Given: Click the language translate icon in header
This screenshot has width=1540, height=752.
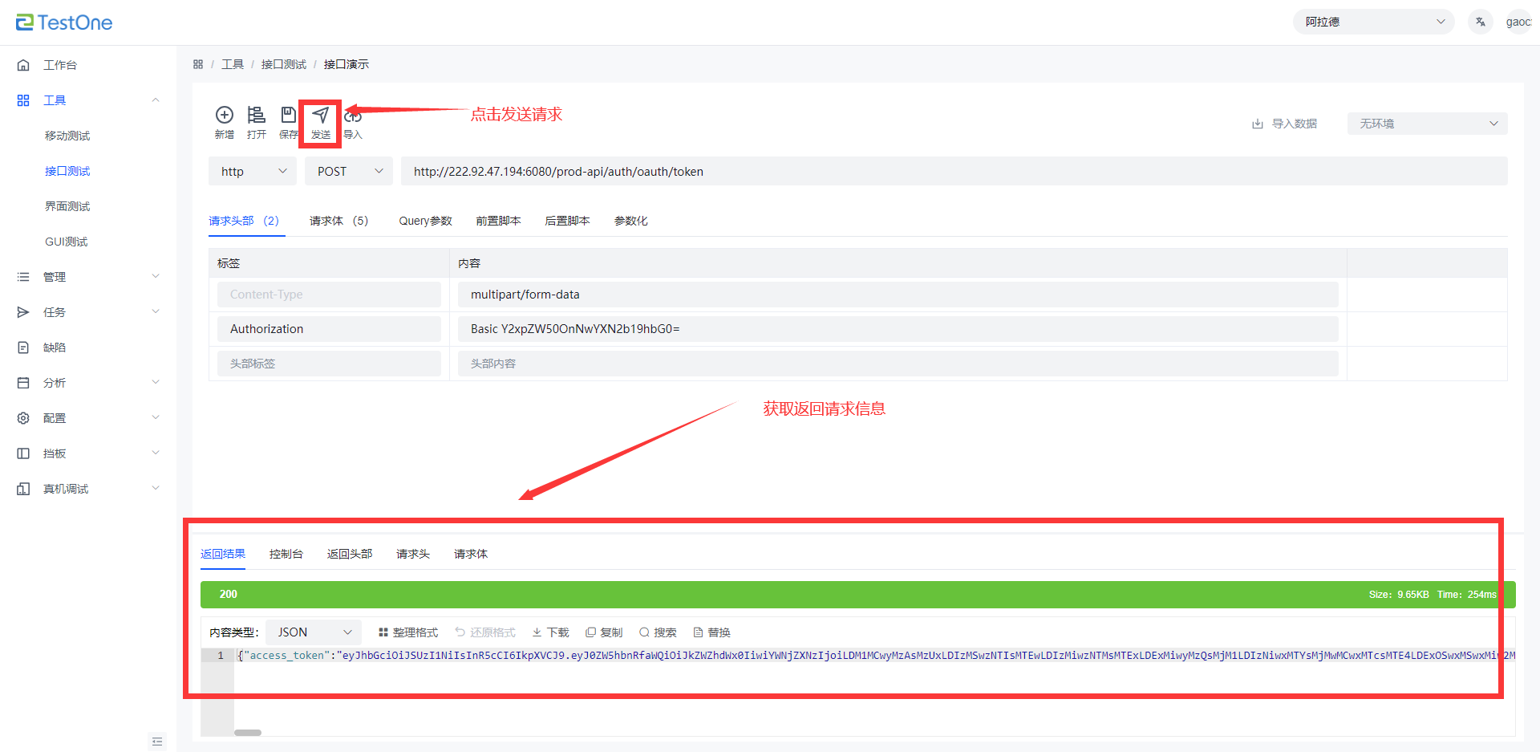Looking at the screenshot, I should pos(1481,22).
